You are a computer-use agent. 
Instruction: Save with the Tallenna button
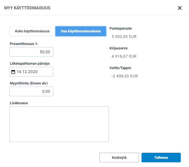[x=161, y=158]
